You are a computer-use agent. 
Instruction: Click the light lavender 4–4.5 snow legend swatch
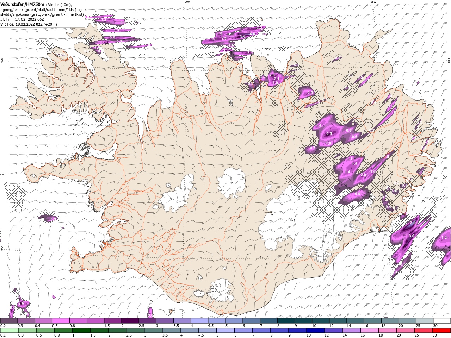(199, 321)
